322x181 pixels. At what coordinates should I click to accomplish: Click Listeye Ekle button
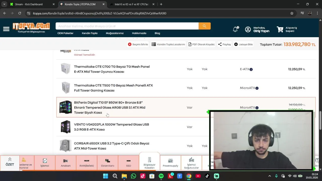tap(243, 44)
